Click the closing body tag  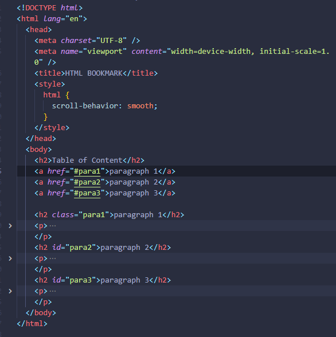click(x=41, y=313)
